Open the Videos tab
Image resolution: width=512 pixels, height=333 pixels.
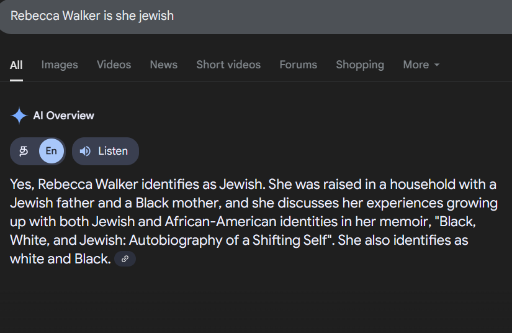click(114, 65)
